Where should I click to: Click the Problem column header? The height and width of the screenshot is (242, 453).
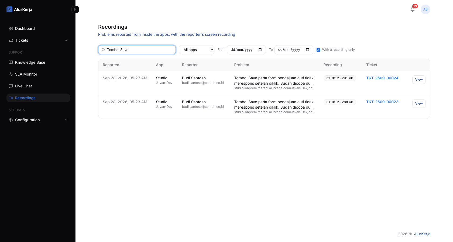(x=242, y=65)
